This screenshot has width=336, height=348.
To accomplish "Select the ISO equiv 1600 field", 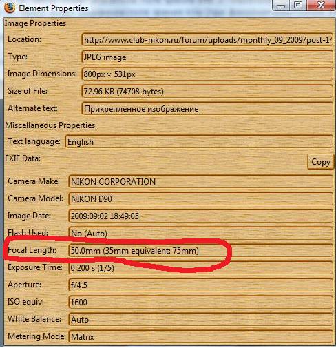I will pos(200,302).
